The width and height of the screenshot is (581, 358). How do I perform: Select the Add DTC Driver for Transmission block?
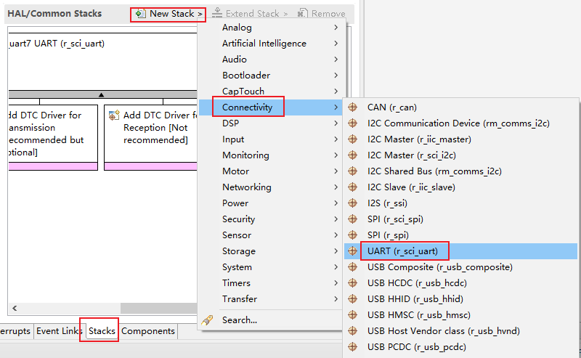tap(51, 134)
